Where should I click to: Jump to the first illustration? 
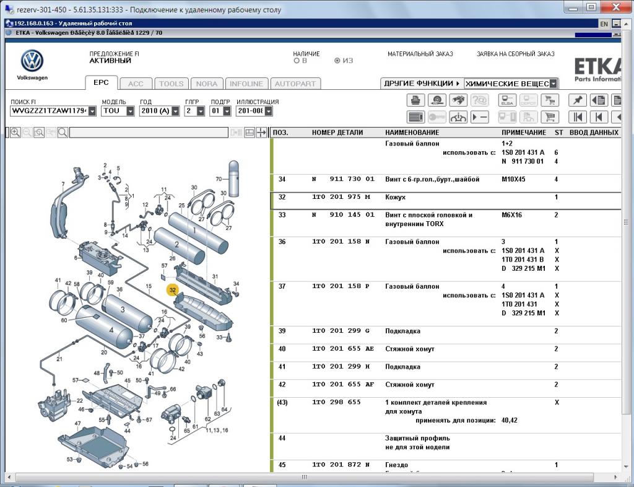tap(578, 117)
